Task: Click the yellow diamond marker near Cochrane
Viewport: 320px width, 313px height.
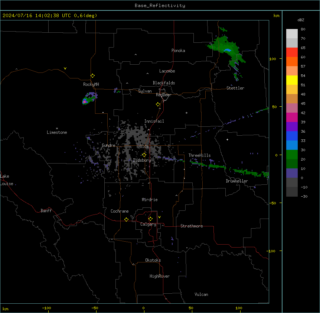Action: click(126, 219)
